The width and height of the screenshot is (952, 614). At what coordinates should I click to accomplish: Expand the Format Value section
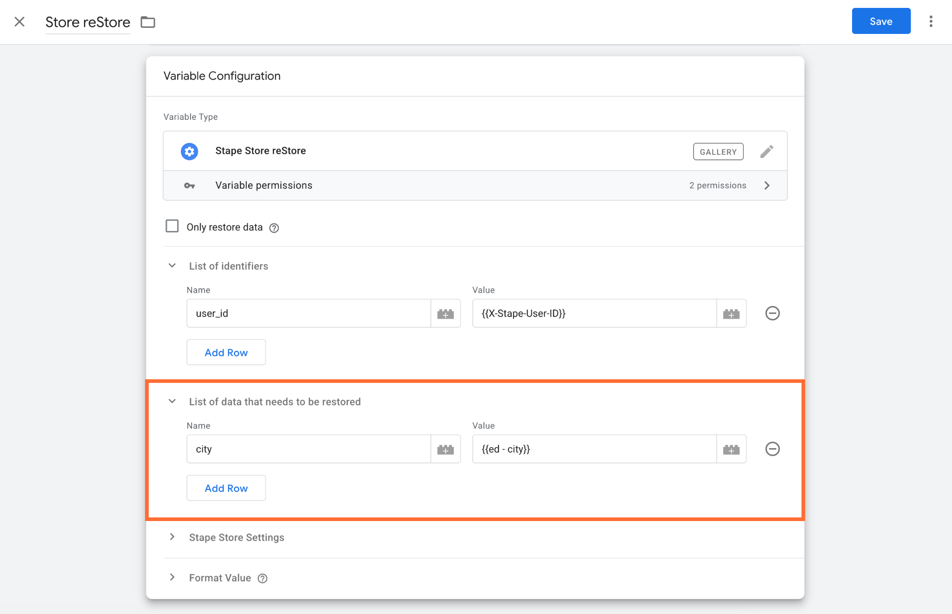[172, 577]
